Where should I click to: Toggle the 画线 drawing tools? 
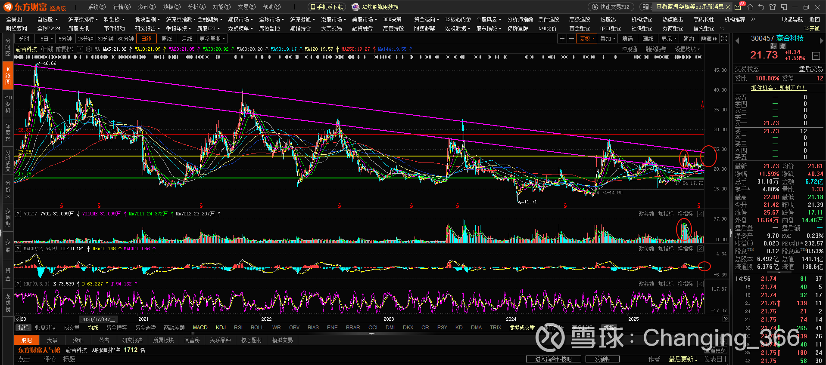[648, 39]
